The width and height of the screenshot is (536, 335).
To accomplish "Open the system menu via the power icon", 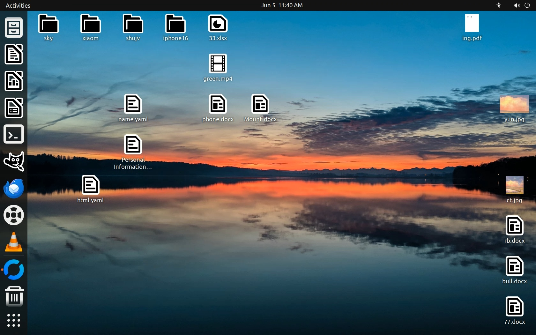I will point(527,5).
